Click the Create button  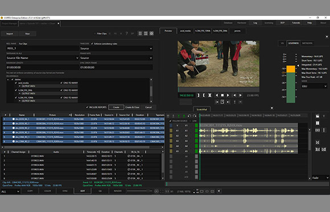pyautogui.click(x=116, y=107)
